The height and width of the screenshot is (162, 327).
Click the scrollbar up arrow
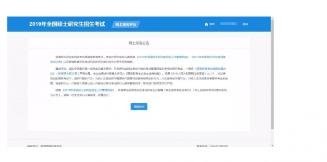click(272, 18)
